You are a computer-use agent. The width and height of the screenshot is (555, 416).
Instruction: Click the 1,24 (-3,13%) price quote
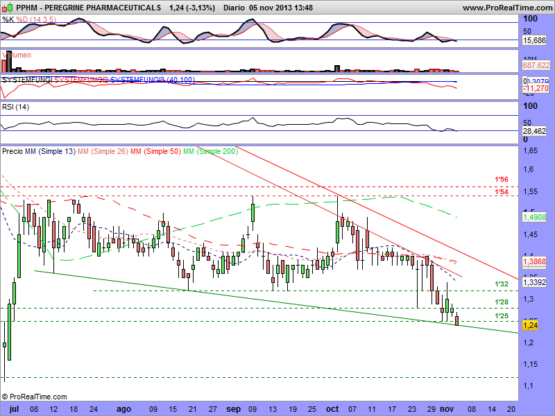(192, 8)
